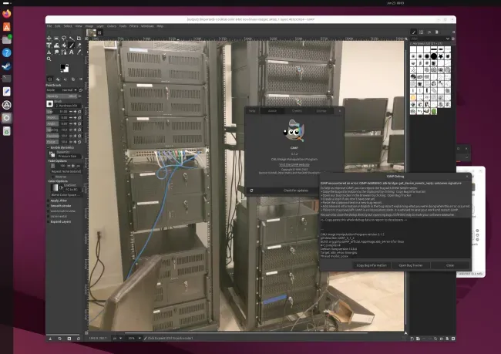Open the Filters menu

coord(133,26)
